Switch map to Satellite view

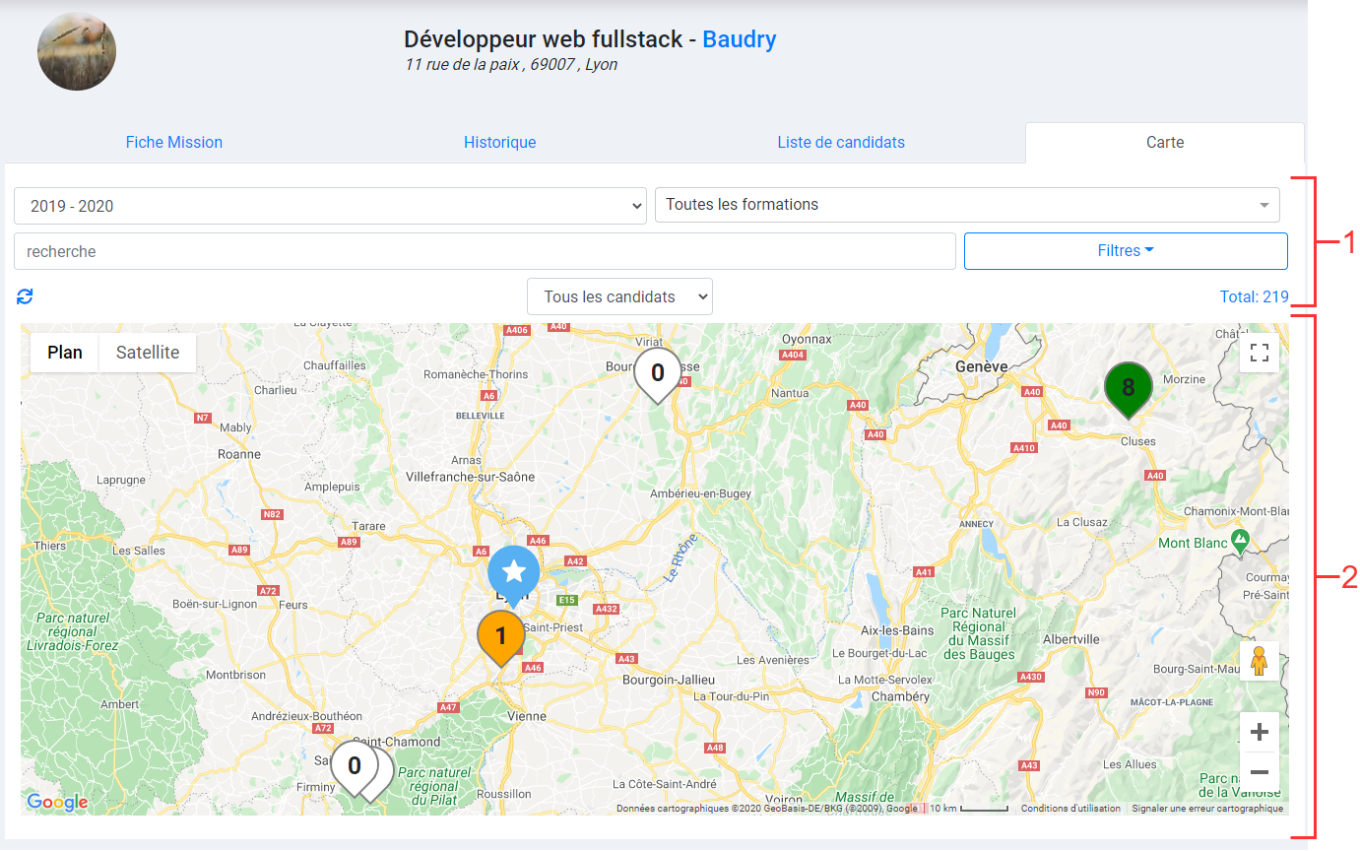148,353
